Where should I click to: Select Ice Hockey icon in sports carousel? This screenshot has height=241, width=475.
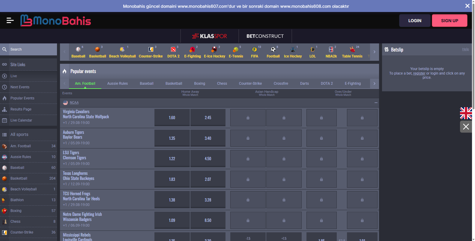(x=293, y=49)
